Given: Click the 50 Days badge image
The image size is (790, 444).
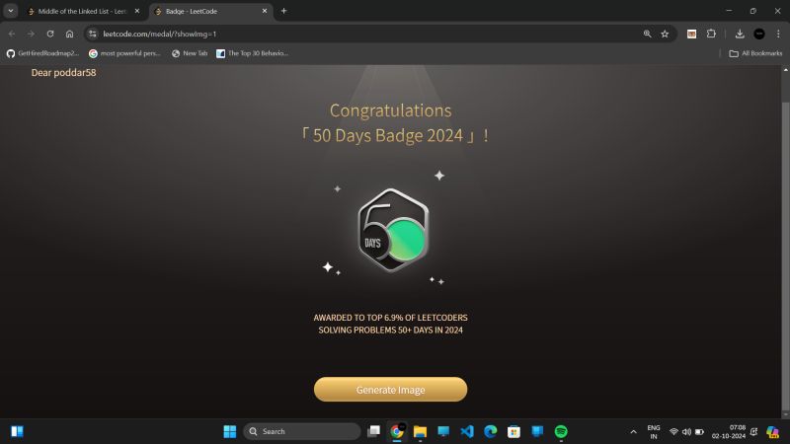Looking at the screenshot, I should [393, 230].
